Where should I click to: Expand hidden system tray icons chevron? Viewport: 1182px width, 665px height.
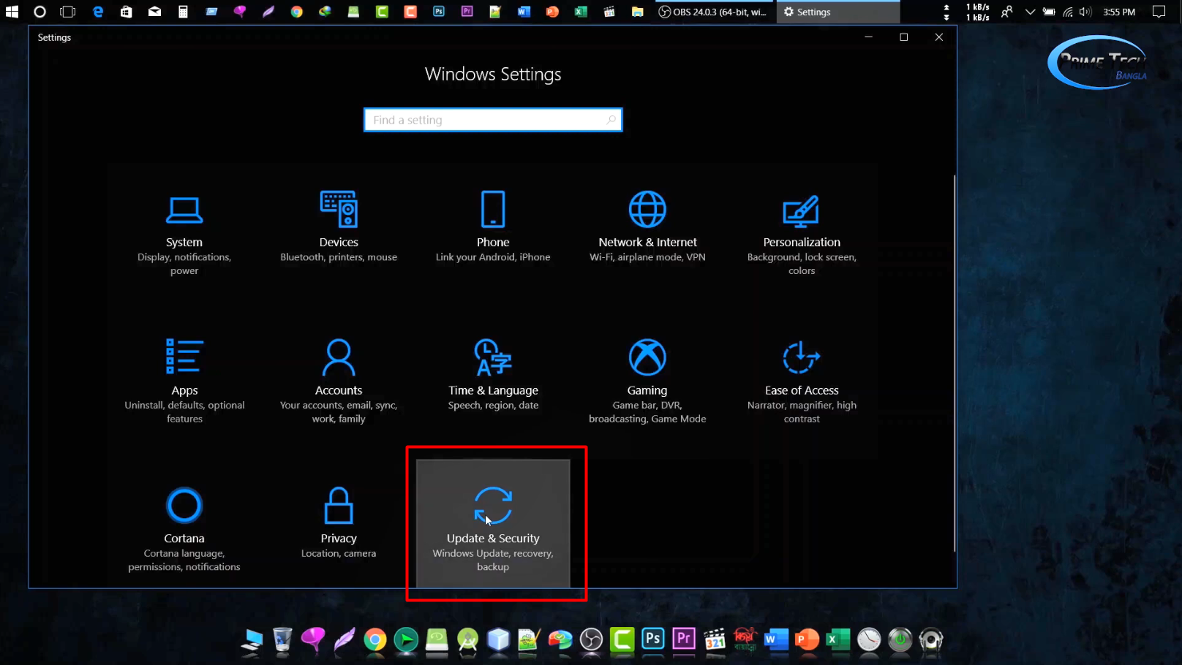1030,12
